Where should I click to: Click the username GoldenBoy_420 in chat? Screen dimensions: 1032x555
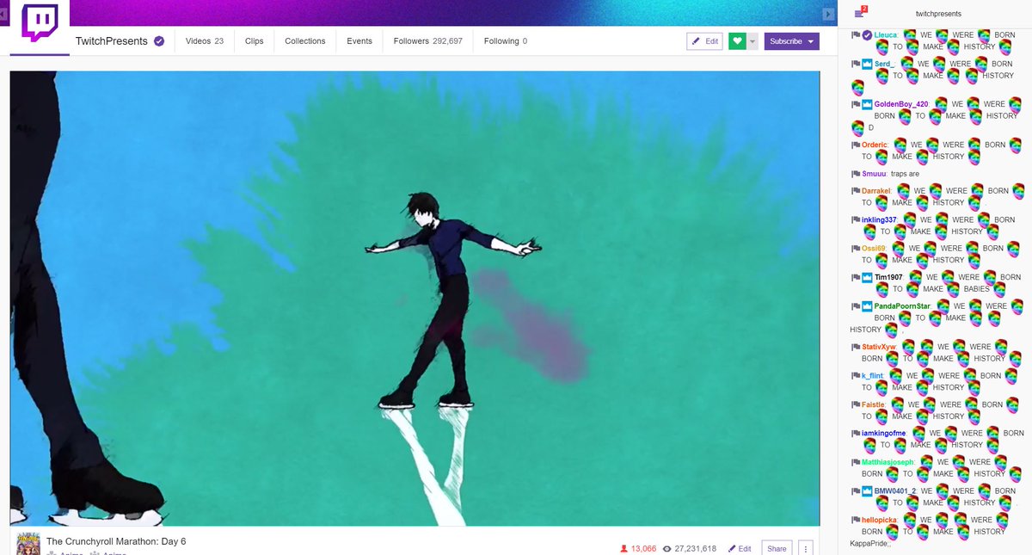coord(901,104)
